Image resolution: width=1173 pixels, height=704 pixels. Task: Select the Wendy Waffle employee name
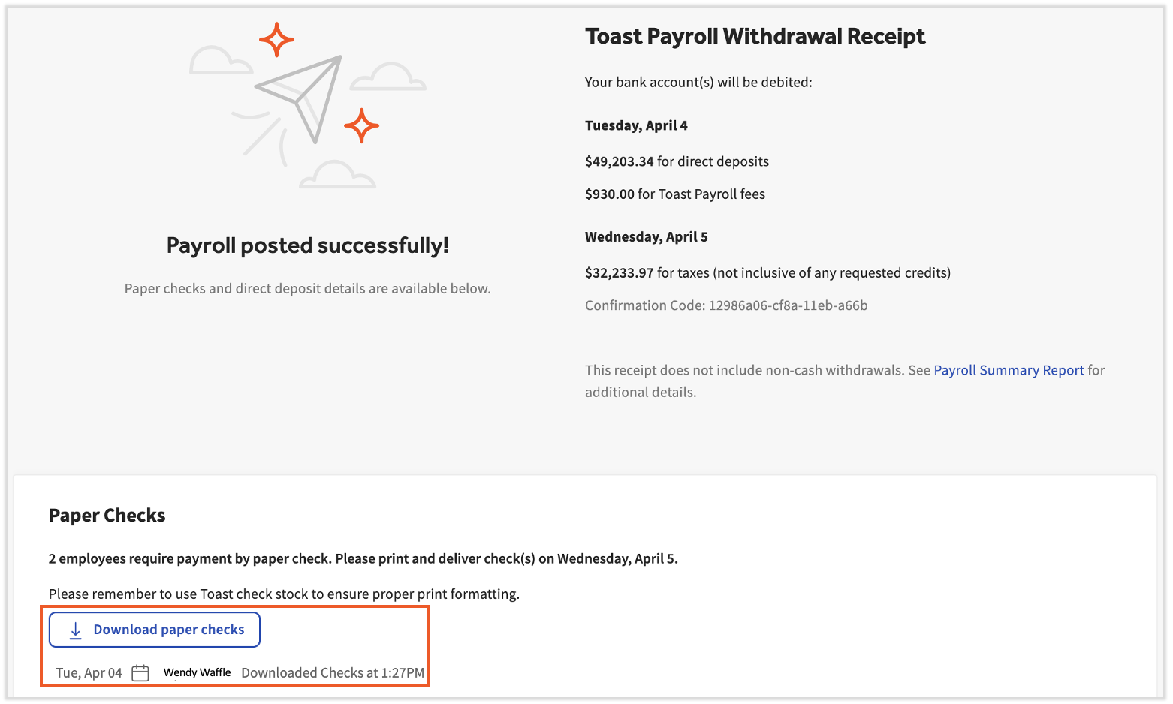[x=196, y=672]
